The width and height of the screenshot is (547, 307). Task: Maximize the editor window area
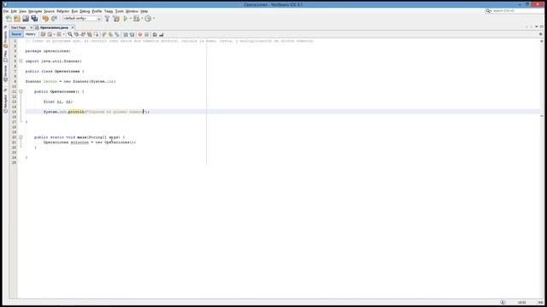[x=541, y=26]
